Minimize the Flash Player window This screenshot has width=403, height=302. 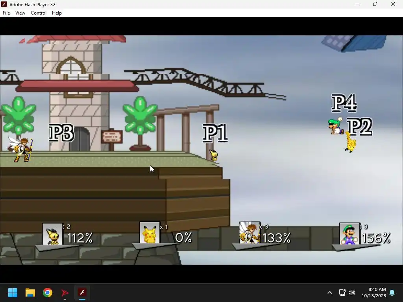[357, 4]
